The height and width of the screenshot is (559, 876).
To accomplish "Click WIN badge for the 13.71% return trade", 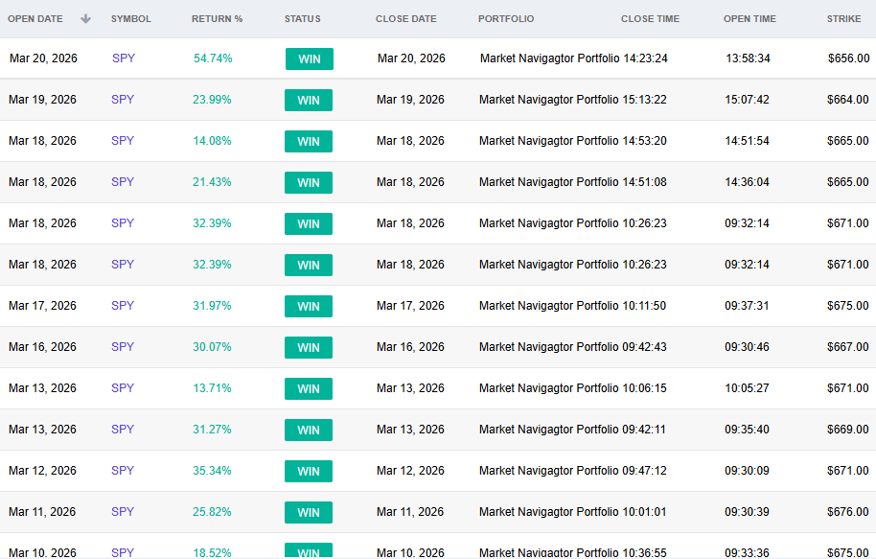I will pos(309,389).
